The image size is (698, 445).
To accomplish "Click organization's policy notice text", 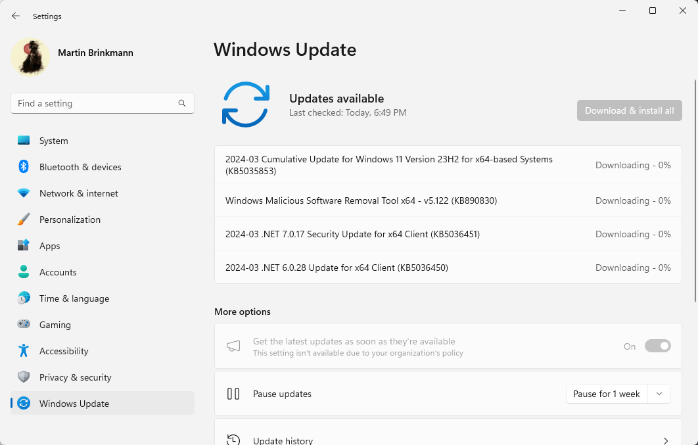I will (x=358, y=353).
